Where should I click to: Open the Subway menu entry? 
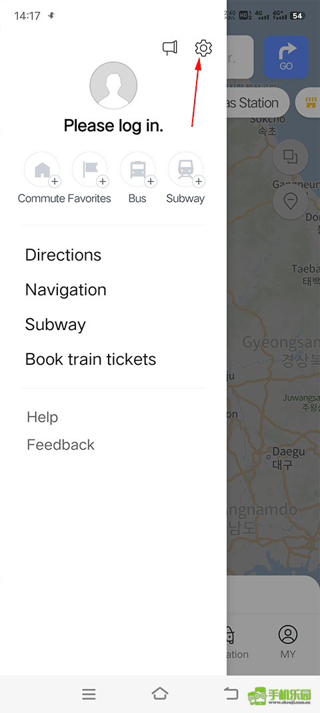(x=55, y=325)
